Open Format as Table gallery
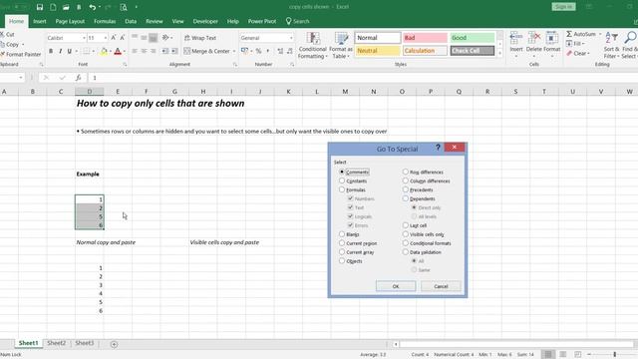Viewport: 638px width, 359px height. pyautogui.click(x=341, y=46)
